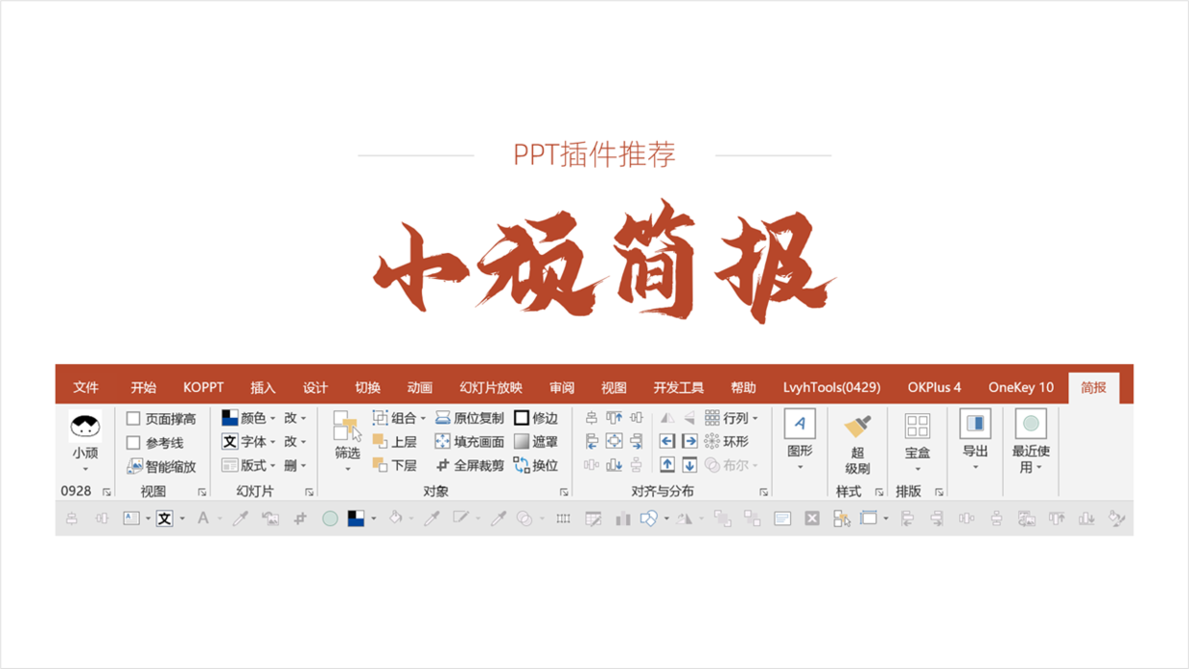Switch to the 动画 animation tab
This screenshot has width=1189, height=669.
tap(420, 387)
